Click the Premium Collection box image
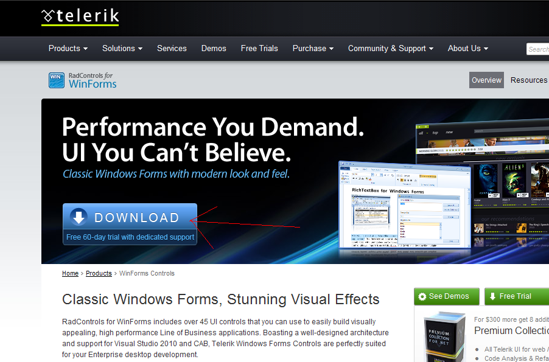Screen dimensions: 549x362 point(445,337)
